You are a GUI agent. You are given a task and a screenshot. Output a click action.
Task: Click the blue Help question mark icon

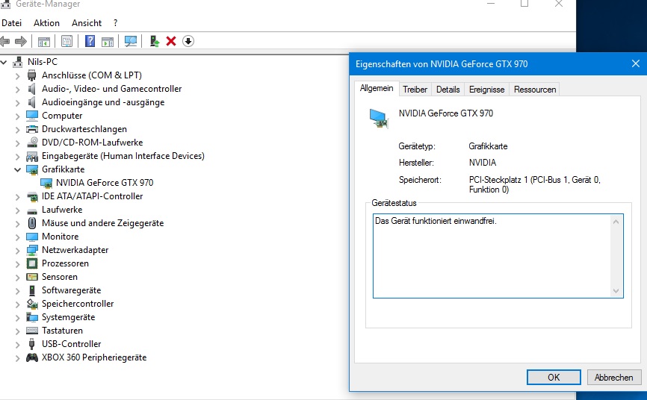[x=90, y=41]
